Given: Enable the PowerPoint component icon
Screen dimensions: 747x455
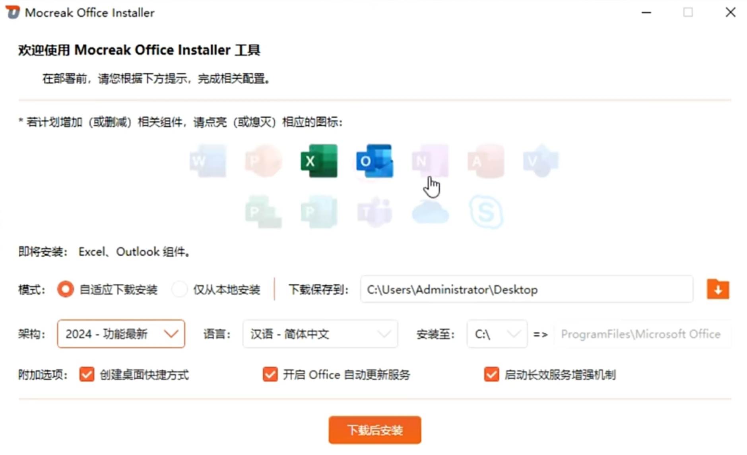Looking at the screenshot, I should pyautogui.click(x=263, y=161).
